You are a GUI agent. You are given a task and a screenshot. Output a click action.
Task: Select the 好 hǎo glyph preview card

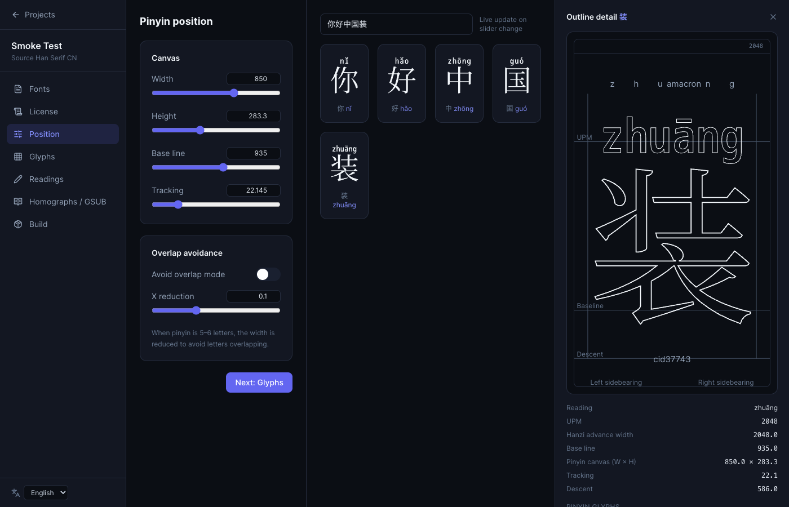tap(402, 83)
